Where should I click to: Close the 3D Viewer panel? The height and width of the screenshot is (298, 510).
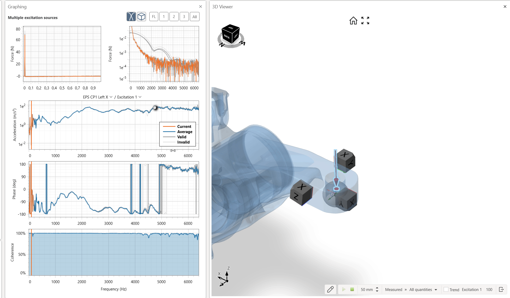click(505, 7)
